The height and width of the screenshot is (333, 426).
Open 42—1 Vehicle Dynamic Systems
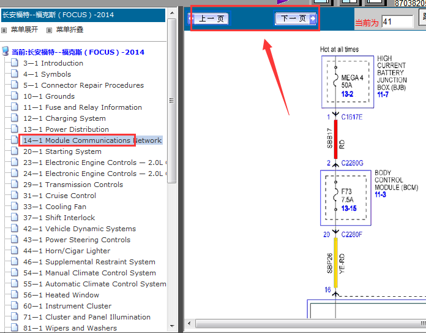point(80,229)
